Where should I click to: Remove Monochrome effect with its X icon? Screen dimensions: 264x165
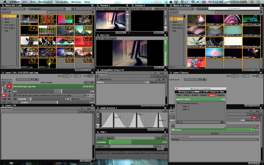point(163,79)
